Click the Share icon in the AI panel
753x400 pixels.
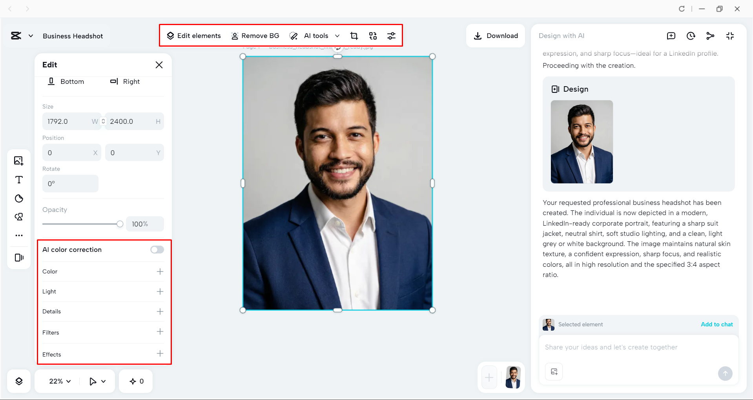click(711, 36)
